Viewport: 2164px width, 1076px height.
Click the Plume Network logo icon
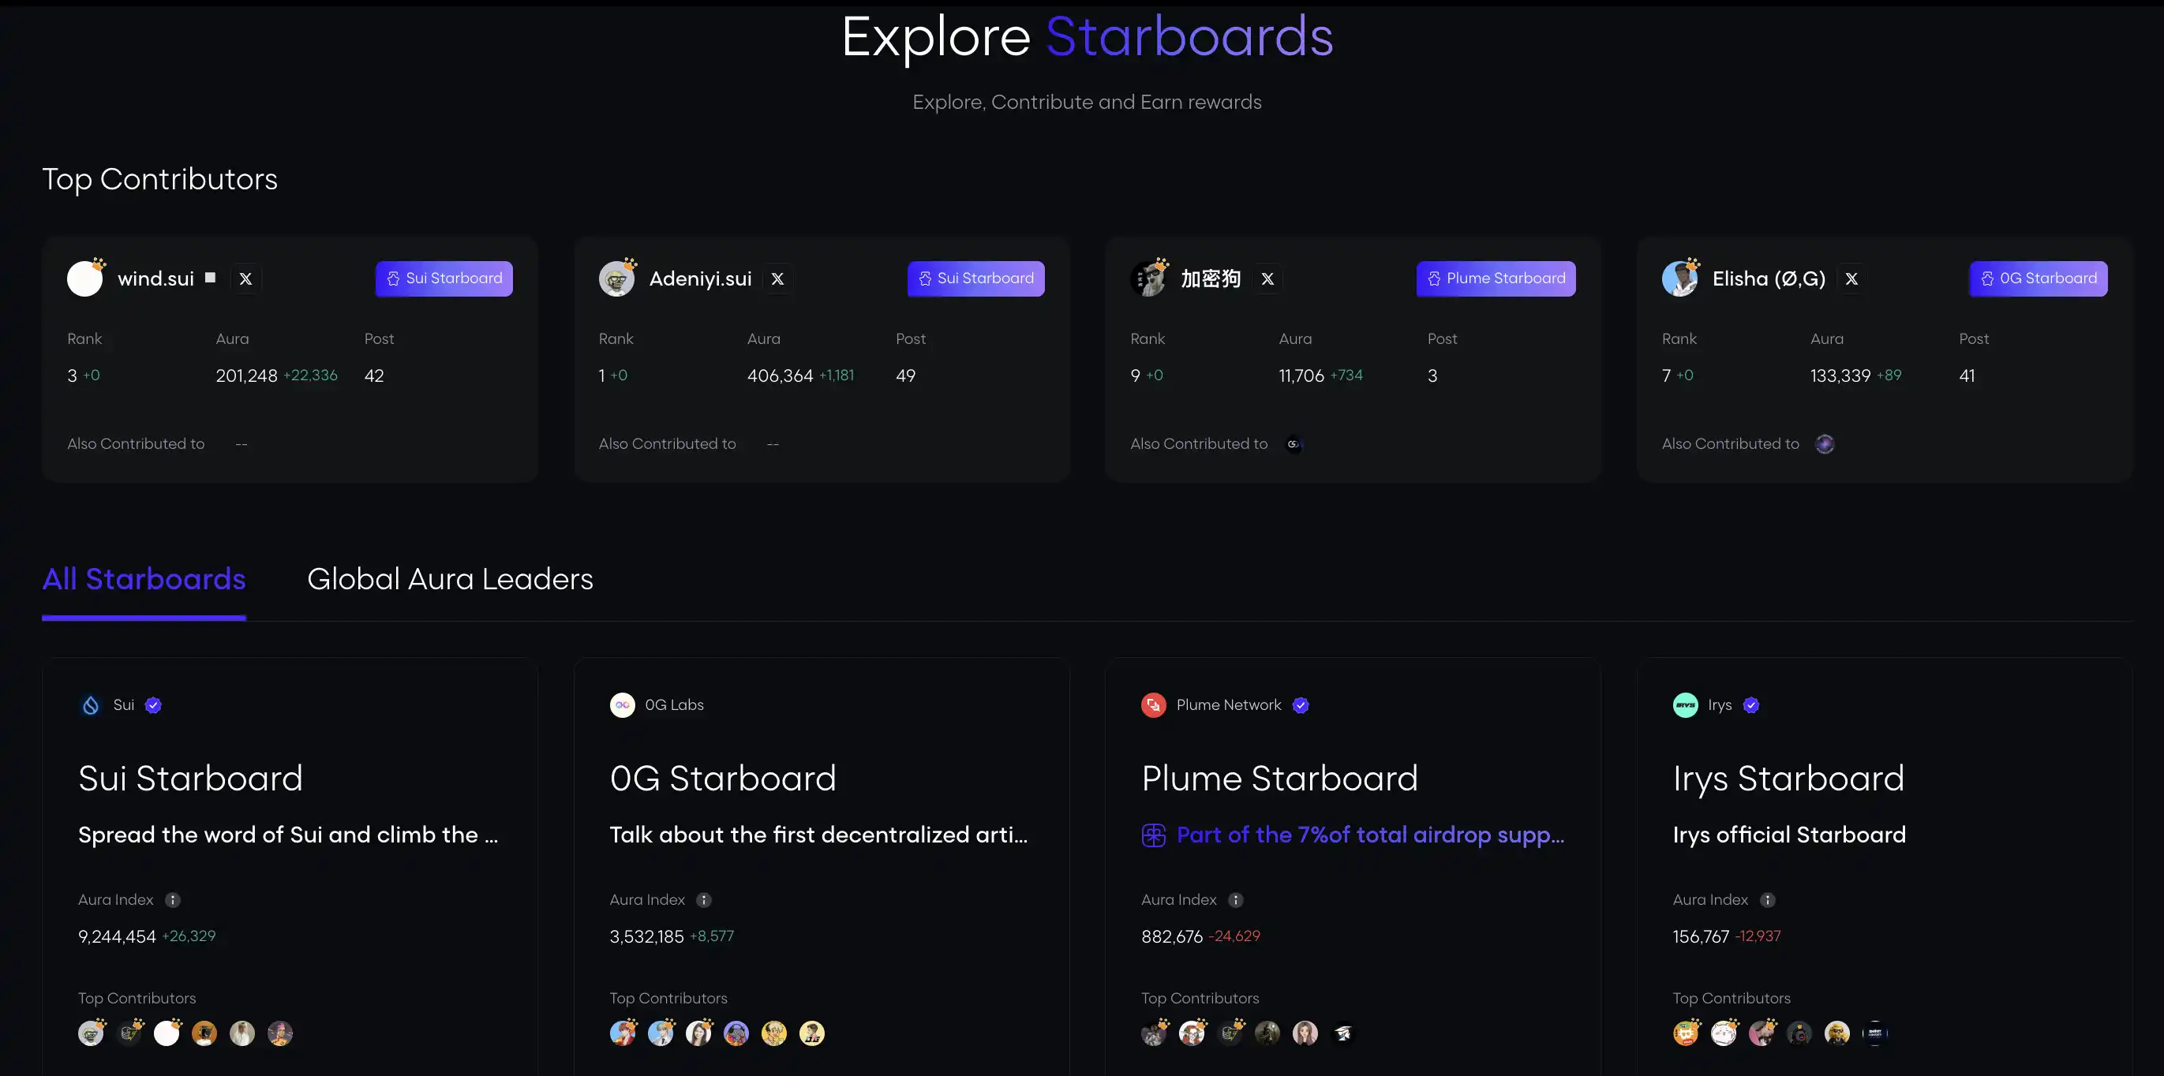[x=1153, y=705]
